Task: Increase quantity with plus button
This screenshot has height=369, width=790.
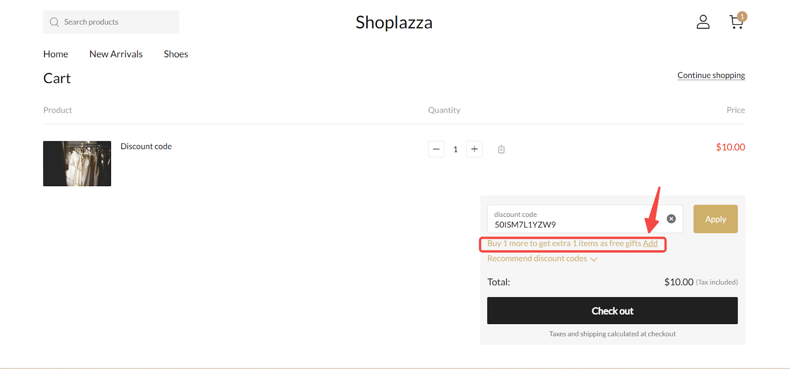Action: click(474, 149)
